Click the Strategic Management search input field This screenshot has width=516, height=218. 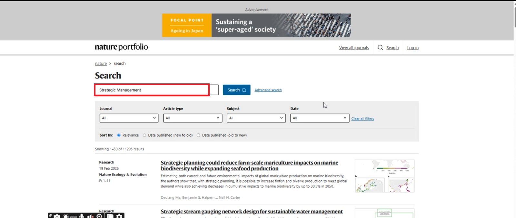coord(152,90)
